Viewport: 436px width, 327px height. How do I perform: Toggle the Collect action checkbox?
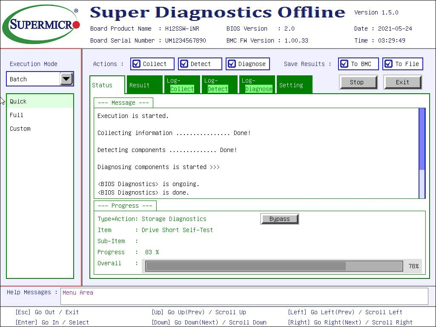tap(137, 64)
